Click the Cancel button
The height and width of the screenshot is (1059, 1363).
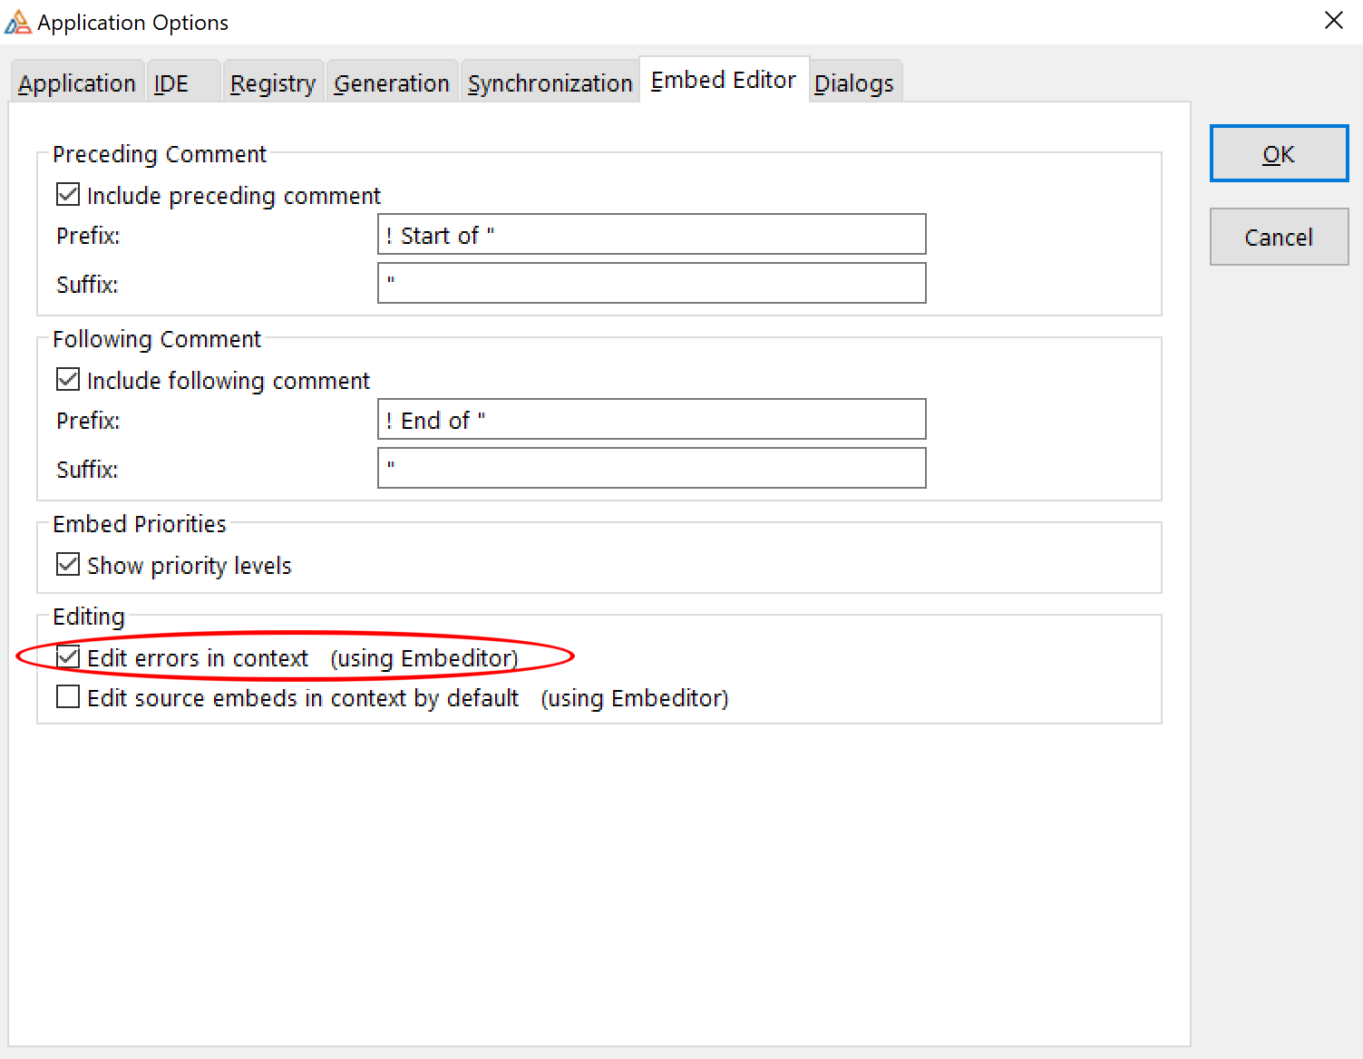[1279, 238]
